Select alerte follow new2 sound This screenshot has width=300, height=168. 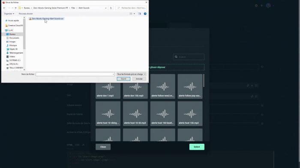pos(162,87)
